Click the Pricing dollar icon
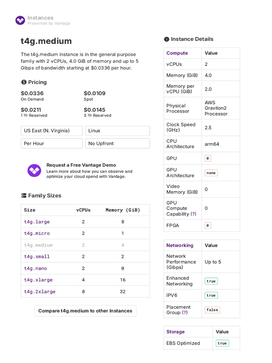Image resolution: width=272 pixels, height=363 pixels. click(24, 82)
